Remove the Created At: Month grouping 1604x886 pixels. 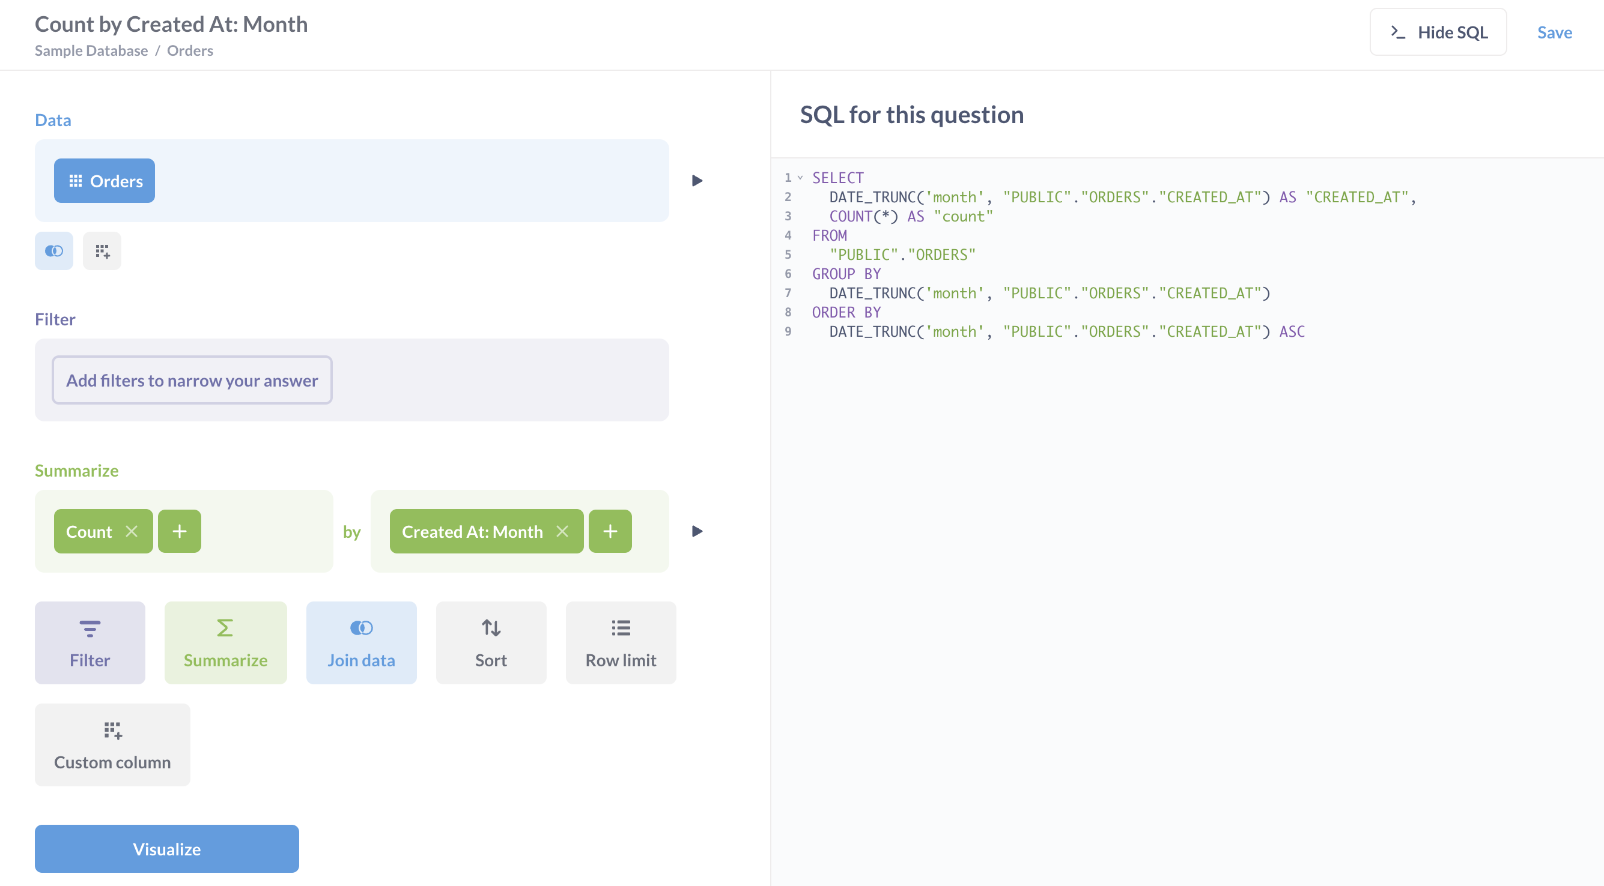pyautogui.click(x=563, y=531)
